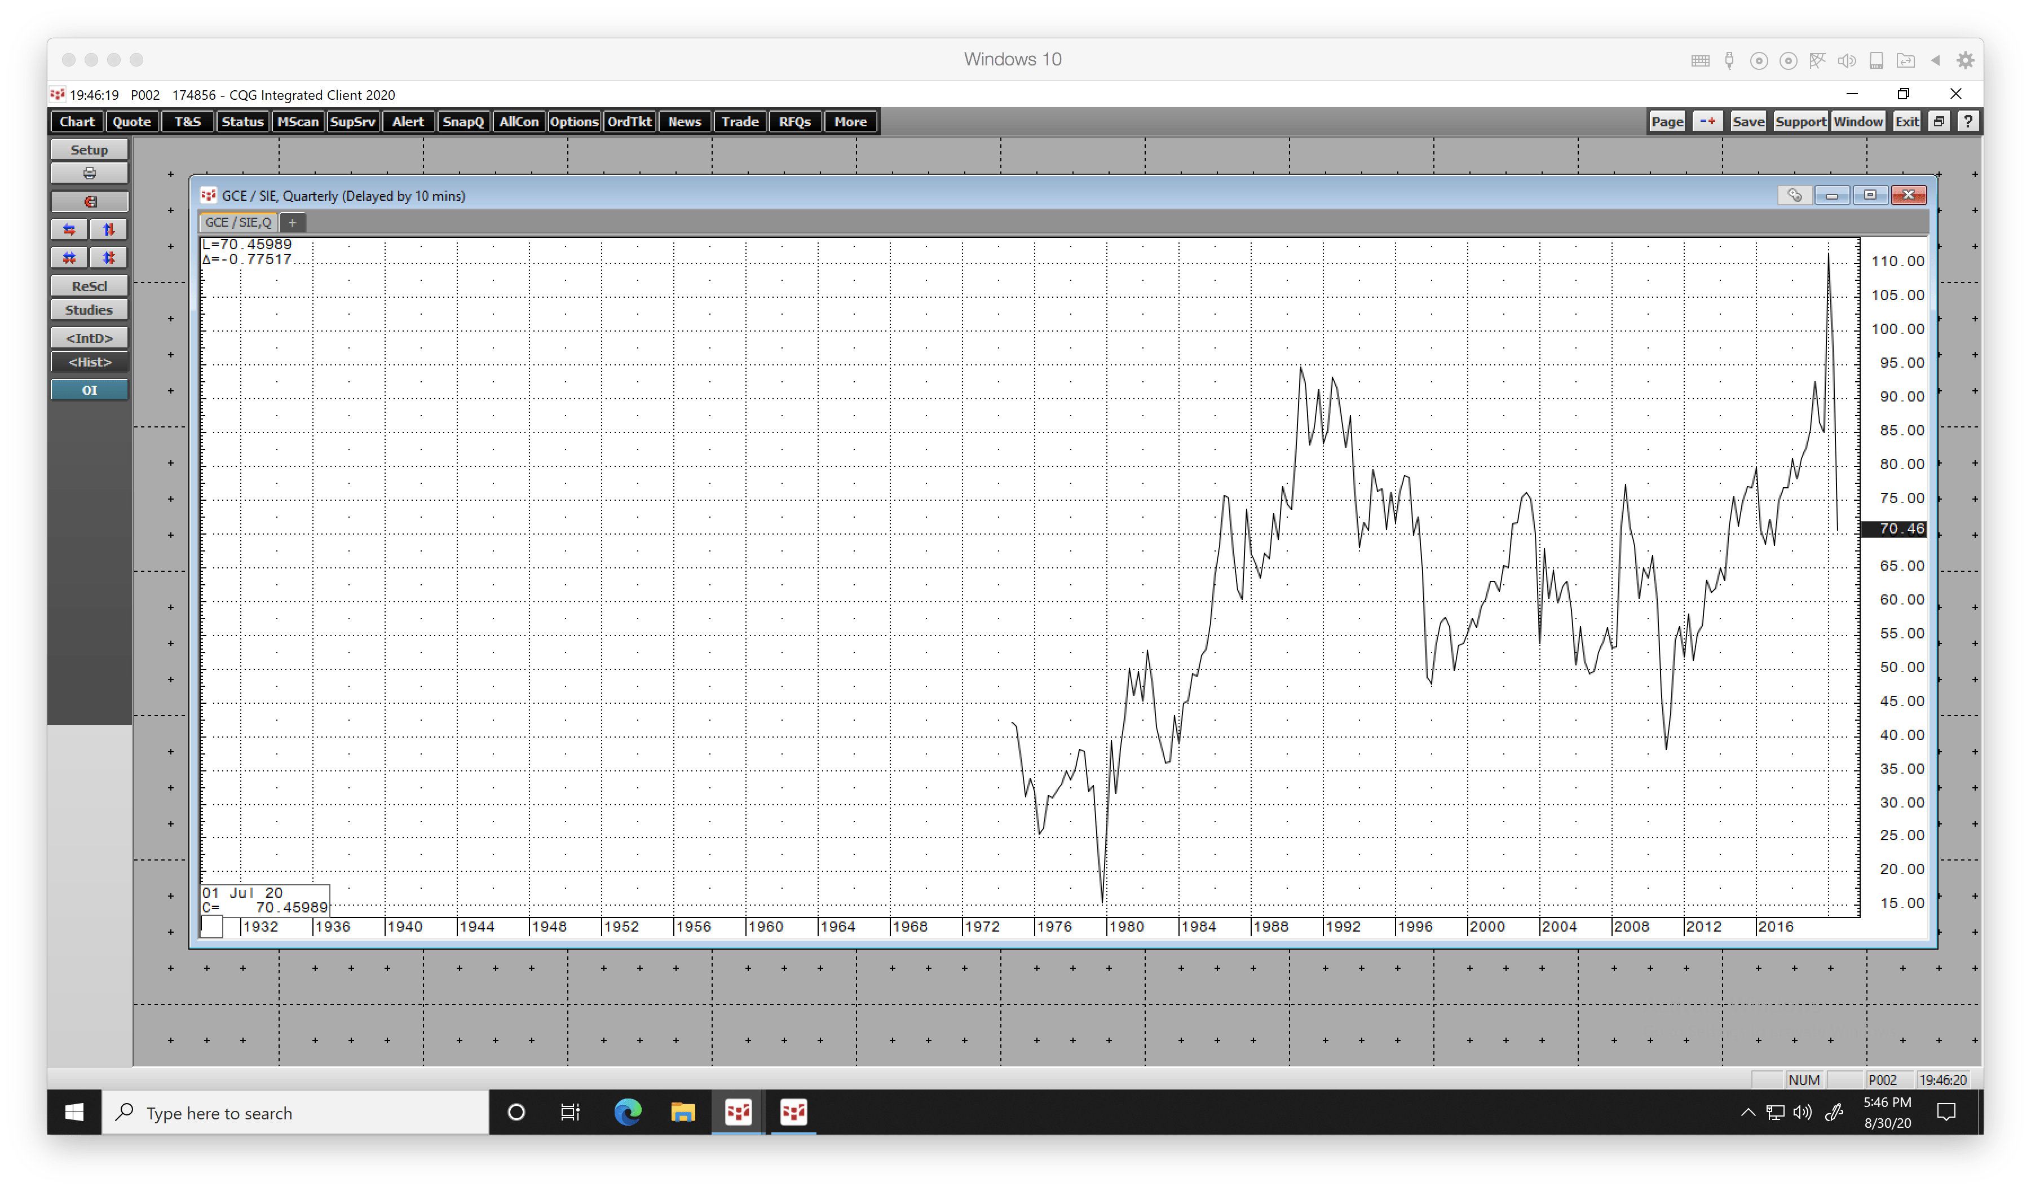
Task: Click the left triangle collapse icon
Action: click(1935, 60)
